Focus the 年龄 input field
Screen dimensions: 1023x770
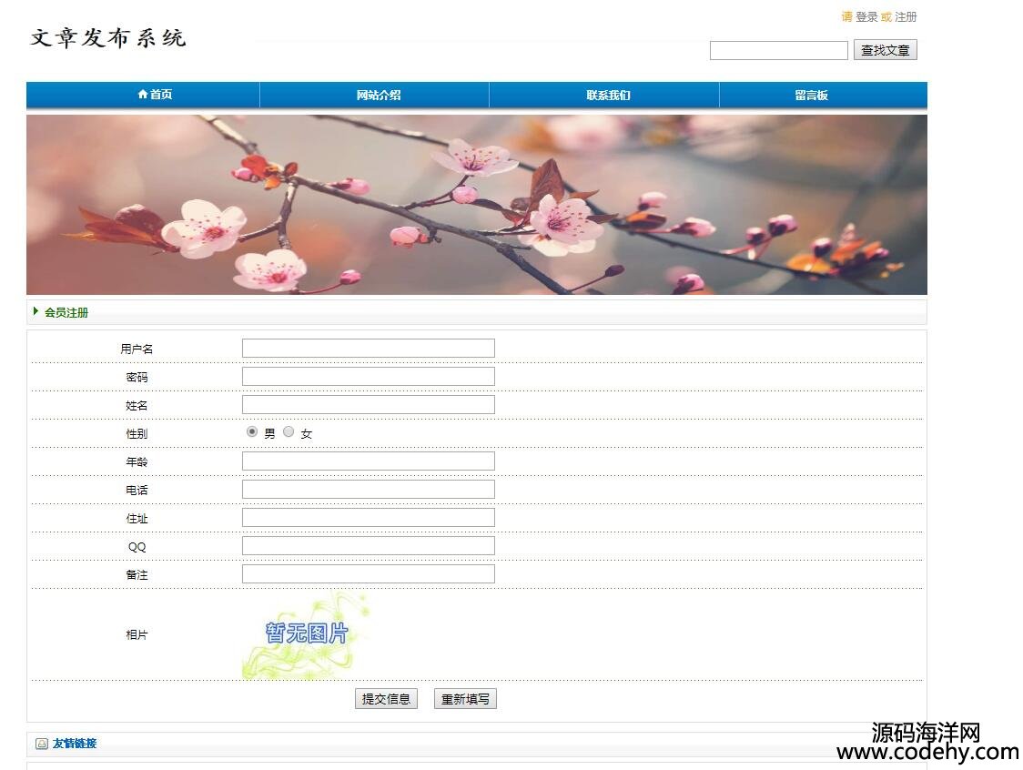(x=369, y=461)
